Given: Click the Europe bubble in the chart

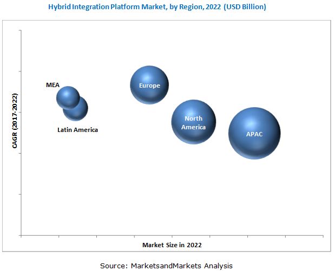Looking at the screenshot, I should tap(149, 85).
